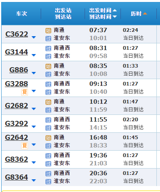The height and width of the screenshot is (192, 160).
Task: Click the 过 pass-through icon beside G3144's 南通西
Action: click(x=48, y=48)
